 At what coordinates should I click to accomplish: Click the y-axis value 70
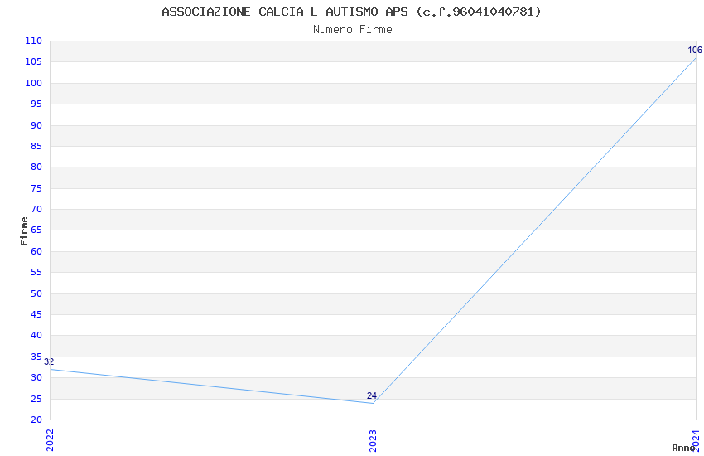[36, 210]
